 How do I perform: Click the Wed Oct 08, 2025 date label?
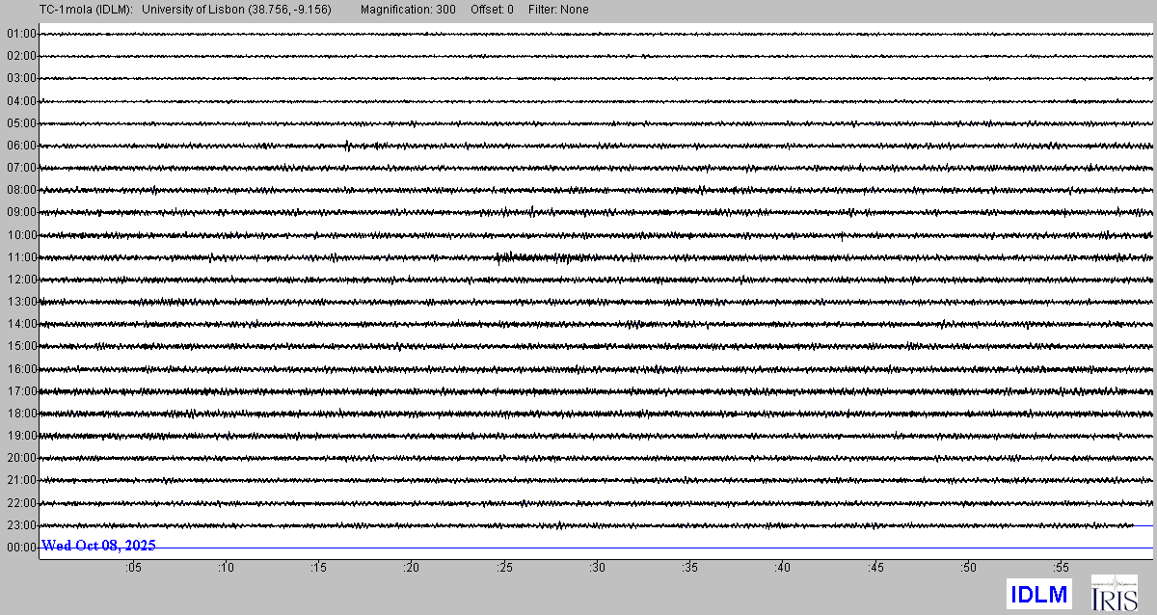point(98,546)
